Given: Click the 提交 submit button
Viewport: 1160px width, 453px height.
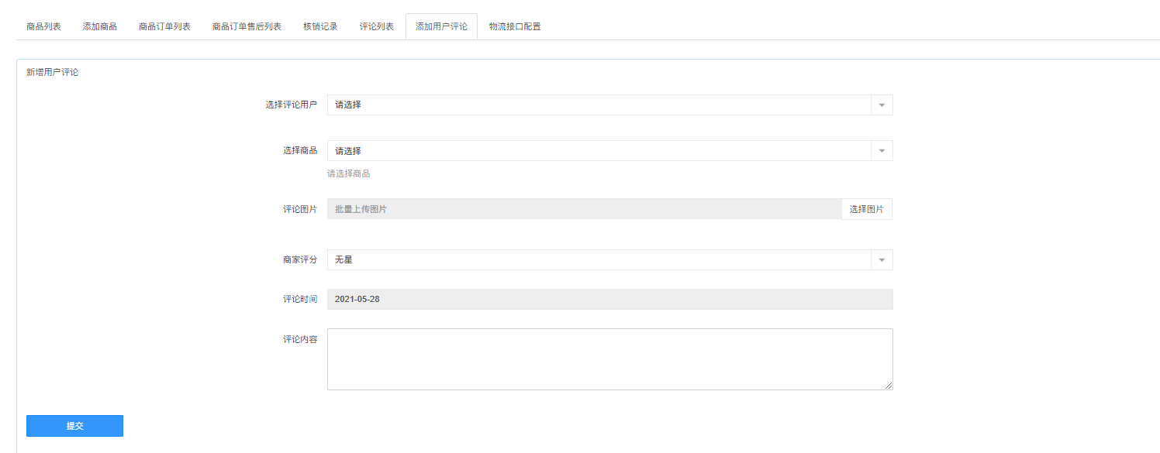Looking at the screenshot, I should 74,426.
